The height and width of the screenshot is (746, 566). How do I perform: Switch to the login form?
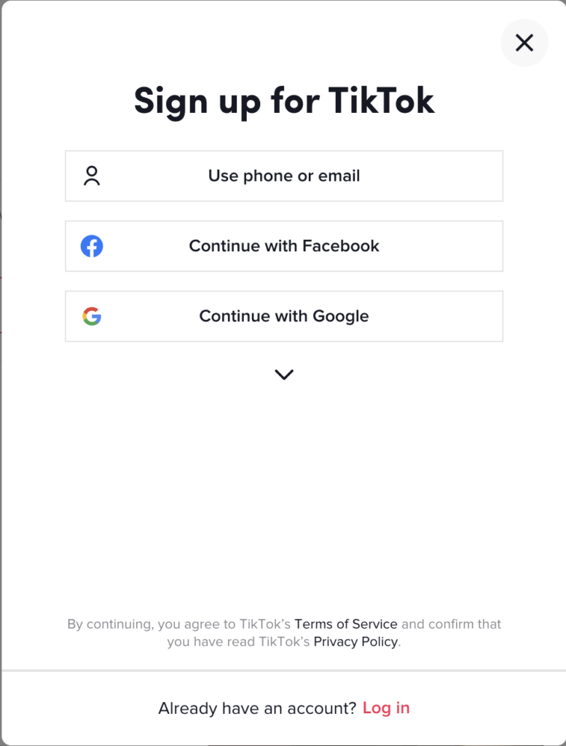click(x=386, y=708)
